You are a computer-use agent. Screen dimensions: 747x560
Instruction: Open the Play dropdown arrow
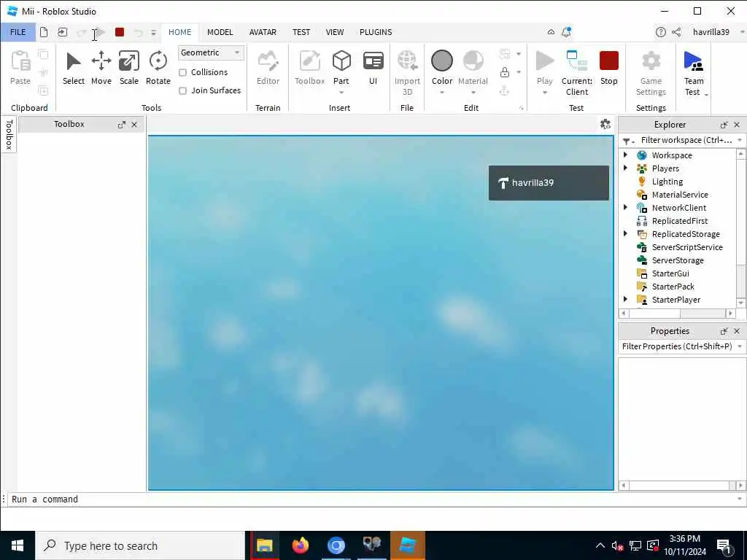click(544, 93)
